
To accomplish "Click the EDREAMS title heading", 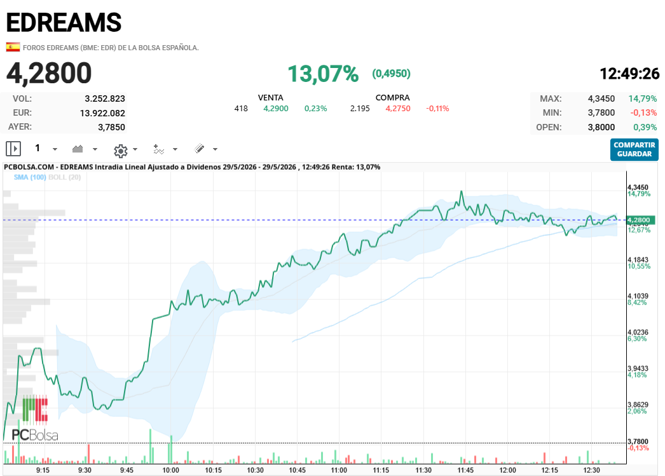I will (x=64, y=22).
